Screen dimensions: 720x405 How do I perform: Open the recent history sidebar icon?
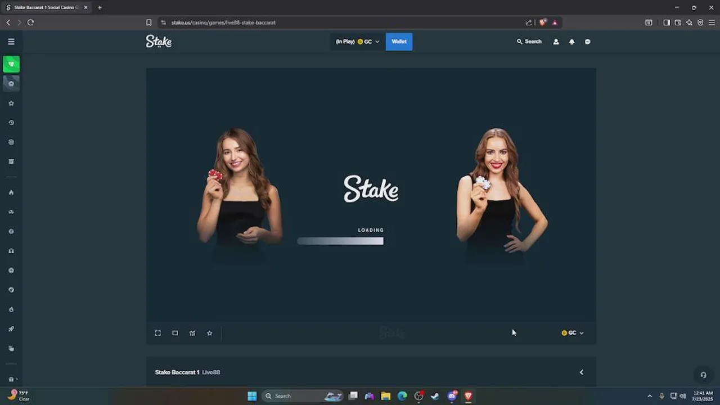click(x=11, y=123)
